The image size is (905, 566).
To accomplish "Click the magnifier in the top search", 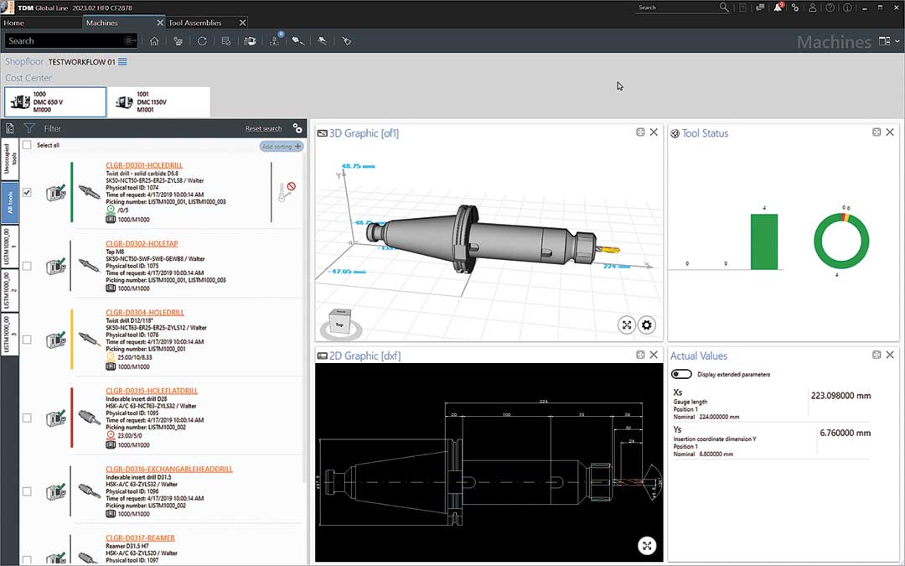I will 724,8.
